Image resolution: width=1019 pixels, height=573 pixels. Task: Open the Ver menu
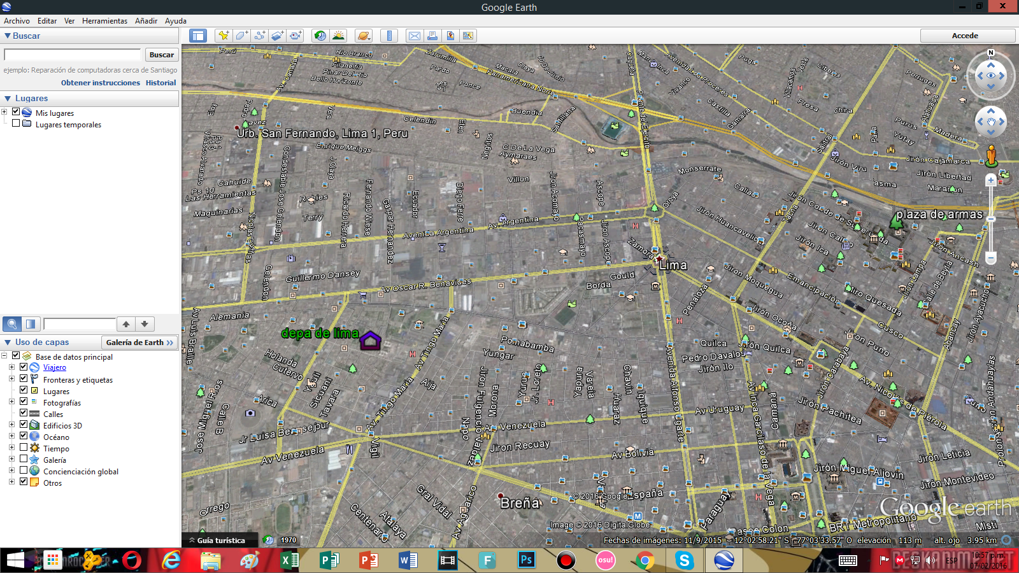click(69, 21)
